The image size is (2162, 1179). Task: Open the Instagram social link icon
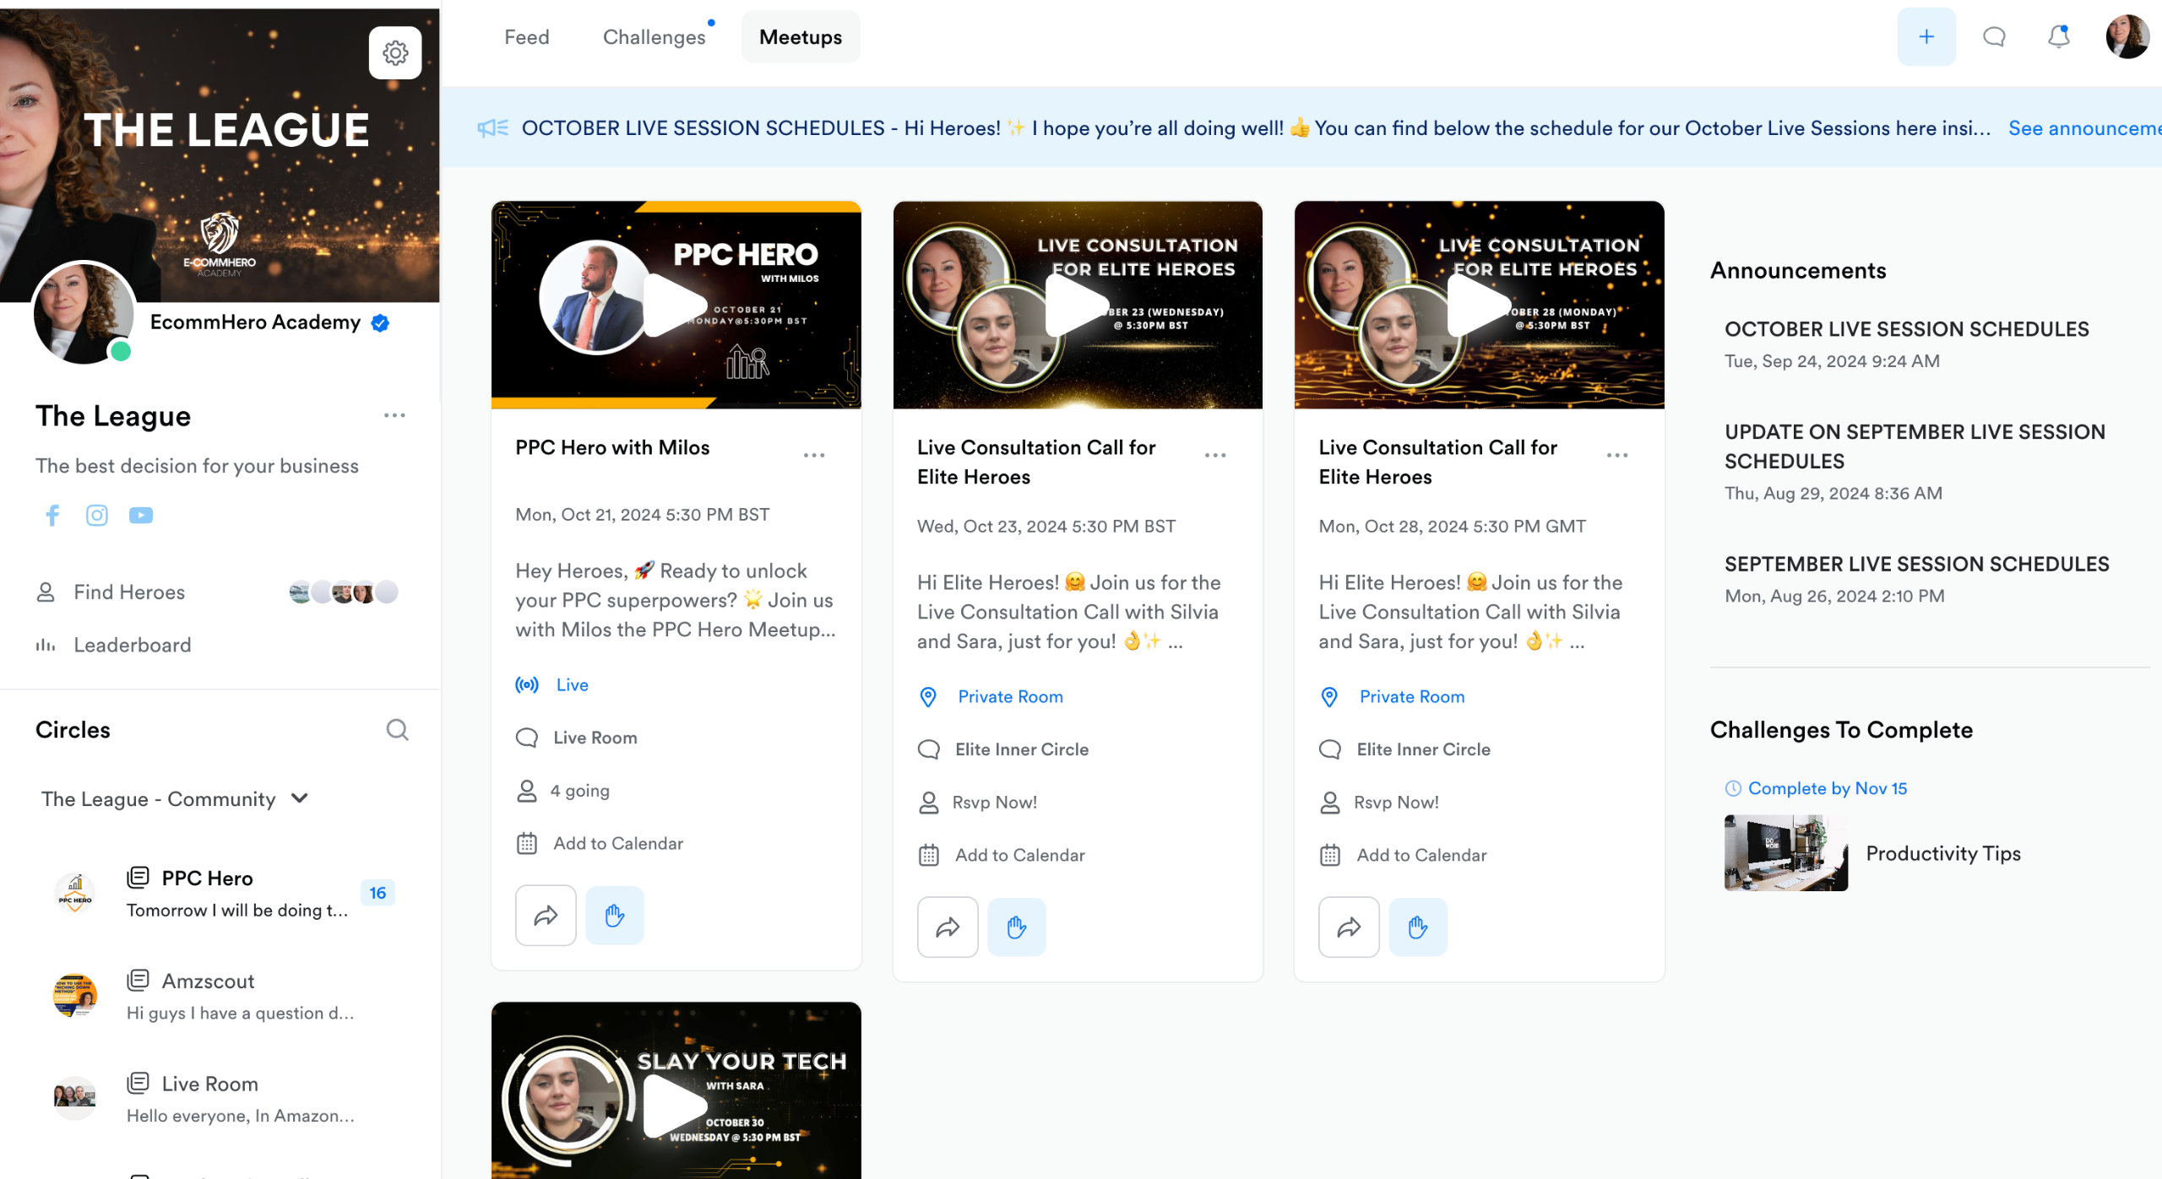(x=97, y=515)
